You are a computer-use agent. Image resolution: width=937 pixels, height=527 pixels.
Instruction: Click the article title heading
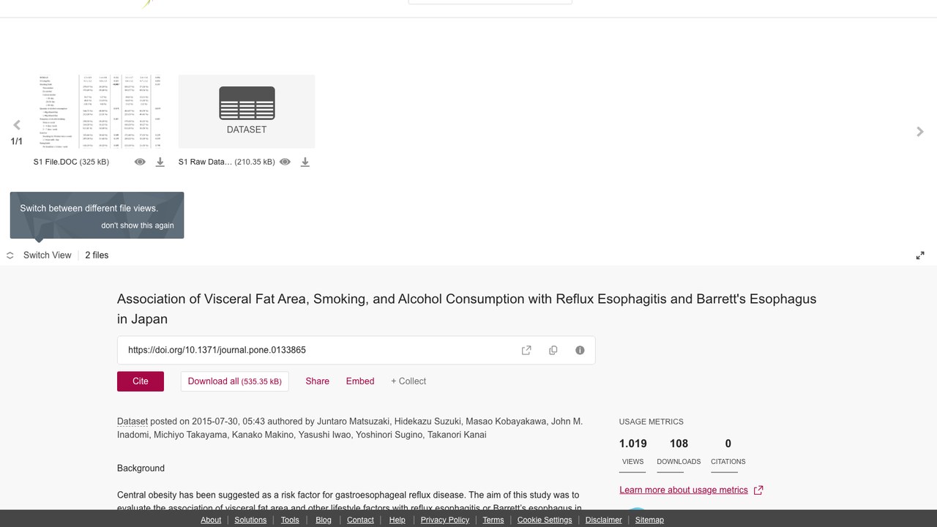466,309
